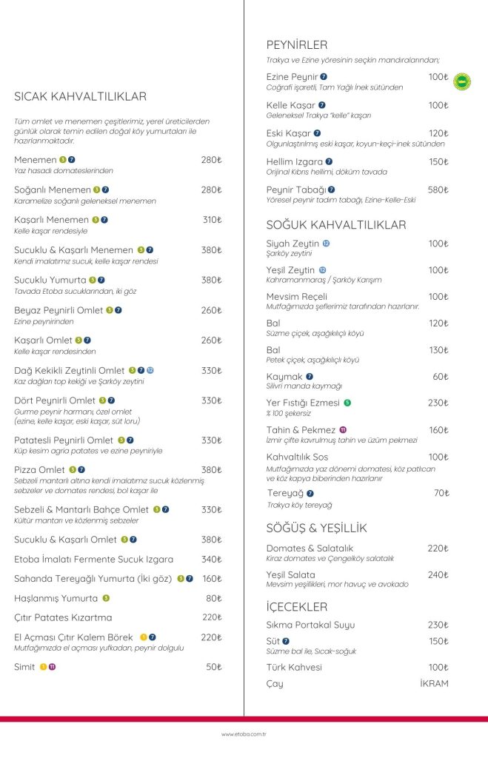
Task: Click the allergen 7 icon next to Süt
Action: coord(286,641)
